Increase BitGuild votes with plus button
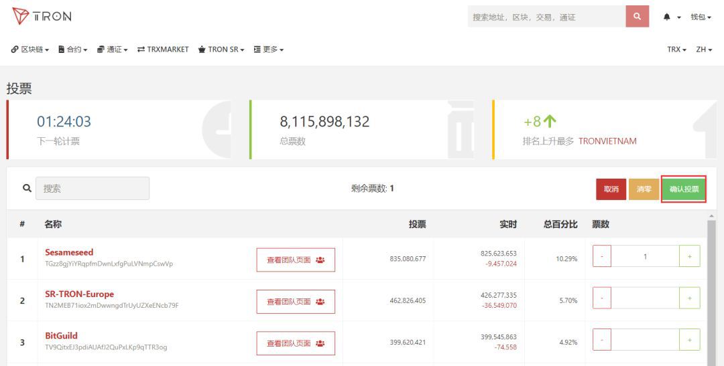The image size is (724, 366). pos(689,340)
